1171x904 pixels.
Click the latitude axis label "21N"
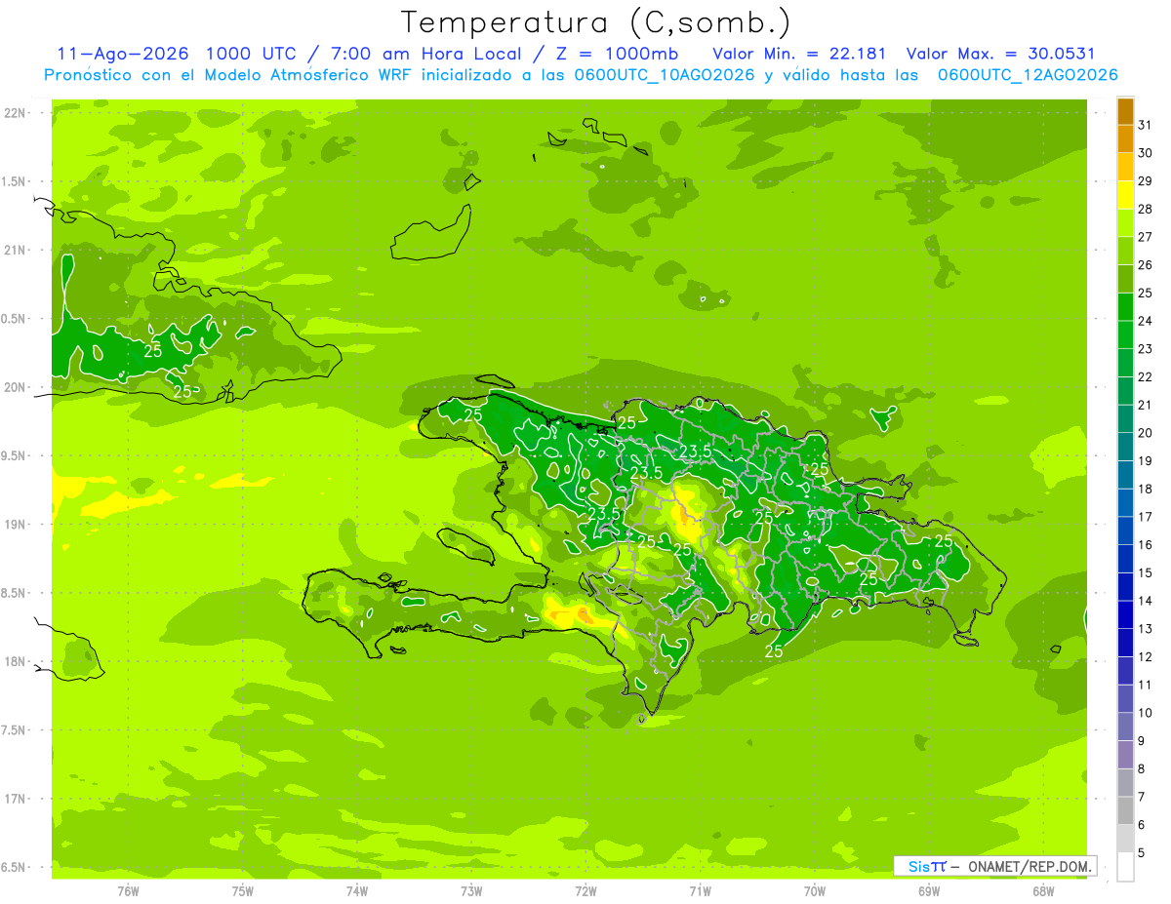click(14, 251)
